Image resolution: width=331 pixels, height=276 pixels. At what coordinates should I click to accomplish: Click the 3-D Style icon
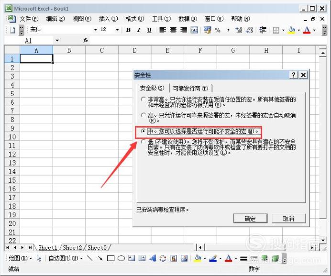click(275, 258)
